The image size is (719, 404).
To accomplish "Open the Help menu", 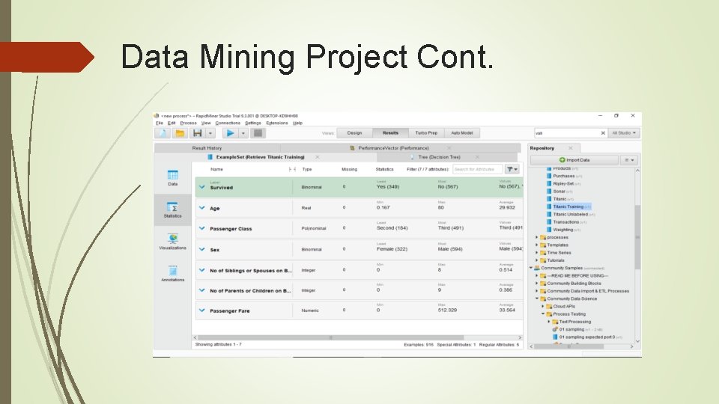I will [x=297, y=123].
